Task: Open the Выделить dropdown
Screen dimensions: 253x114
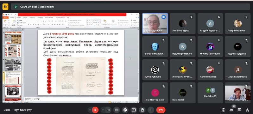Action: pos(134,25)
